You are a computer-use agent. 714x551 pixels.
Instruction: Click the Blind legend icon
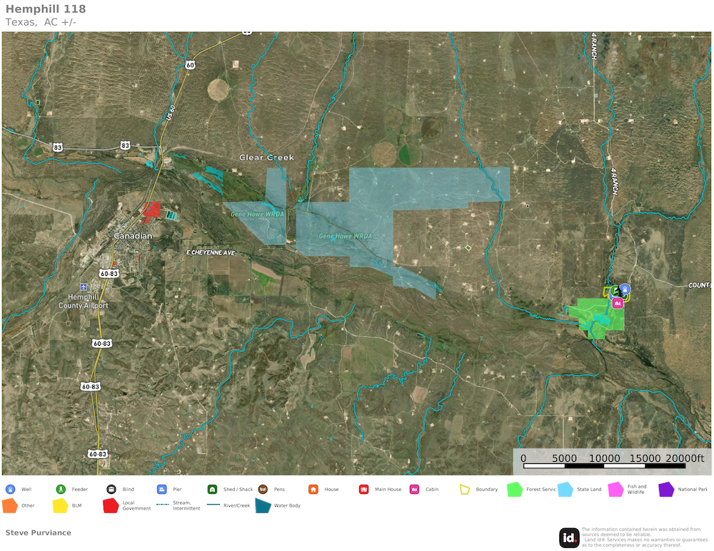(111, 490)
